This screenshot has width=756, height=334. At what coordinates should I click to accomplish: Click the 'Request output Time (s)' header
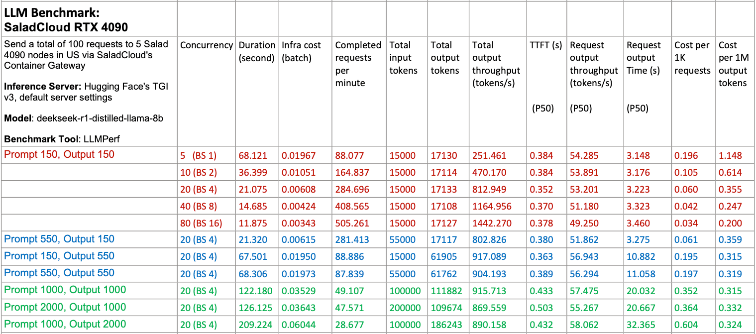(x=644, y=58)
